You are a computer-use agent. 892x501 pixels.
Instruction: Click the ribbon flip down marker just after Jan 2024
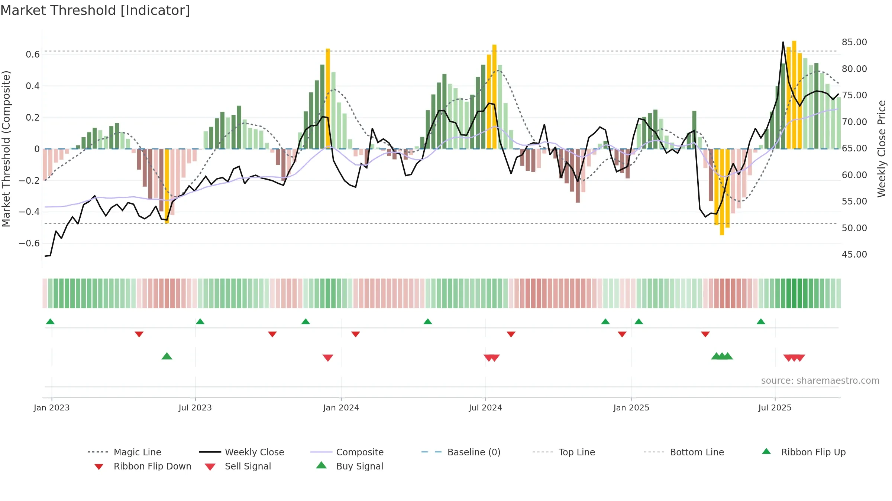coord(356,334)
